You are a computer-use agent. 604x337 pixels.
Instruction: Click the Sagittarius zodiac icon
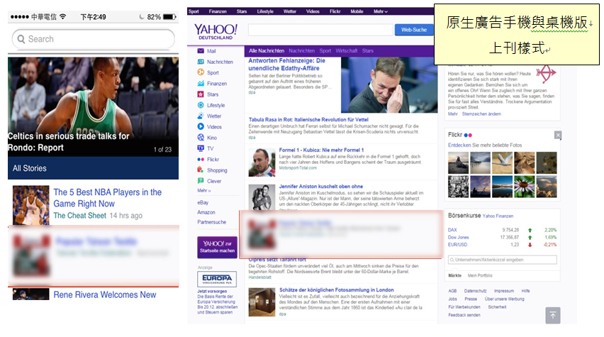(x=547, y=73)
